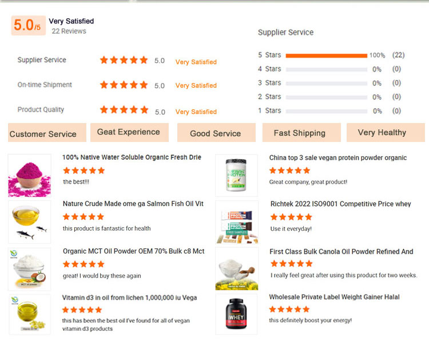Open Wholesale Private Label Weight Gainer listing
The image size is (429, 344).
click(334, 297)
